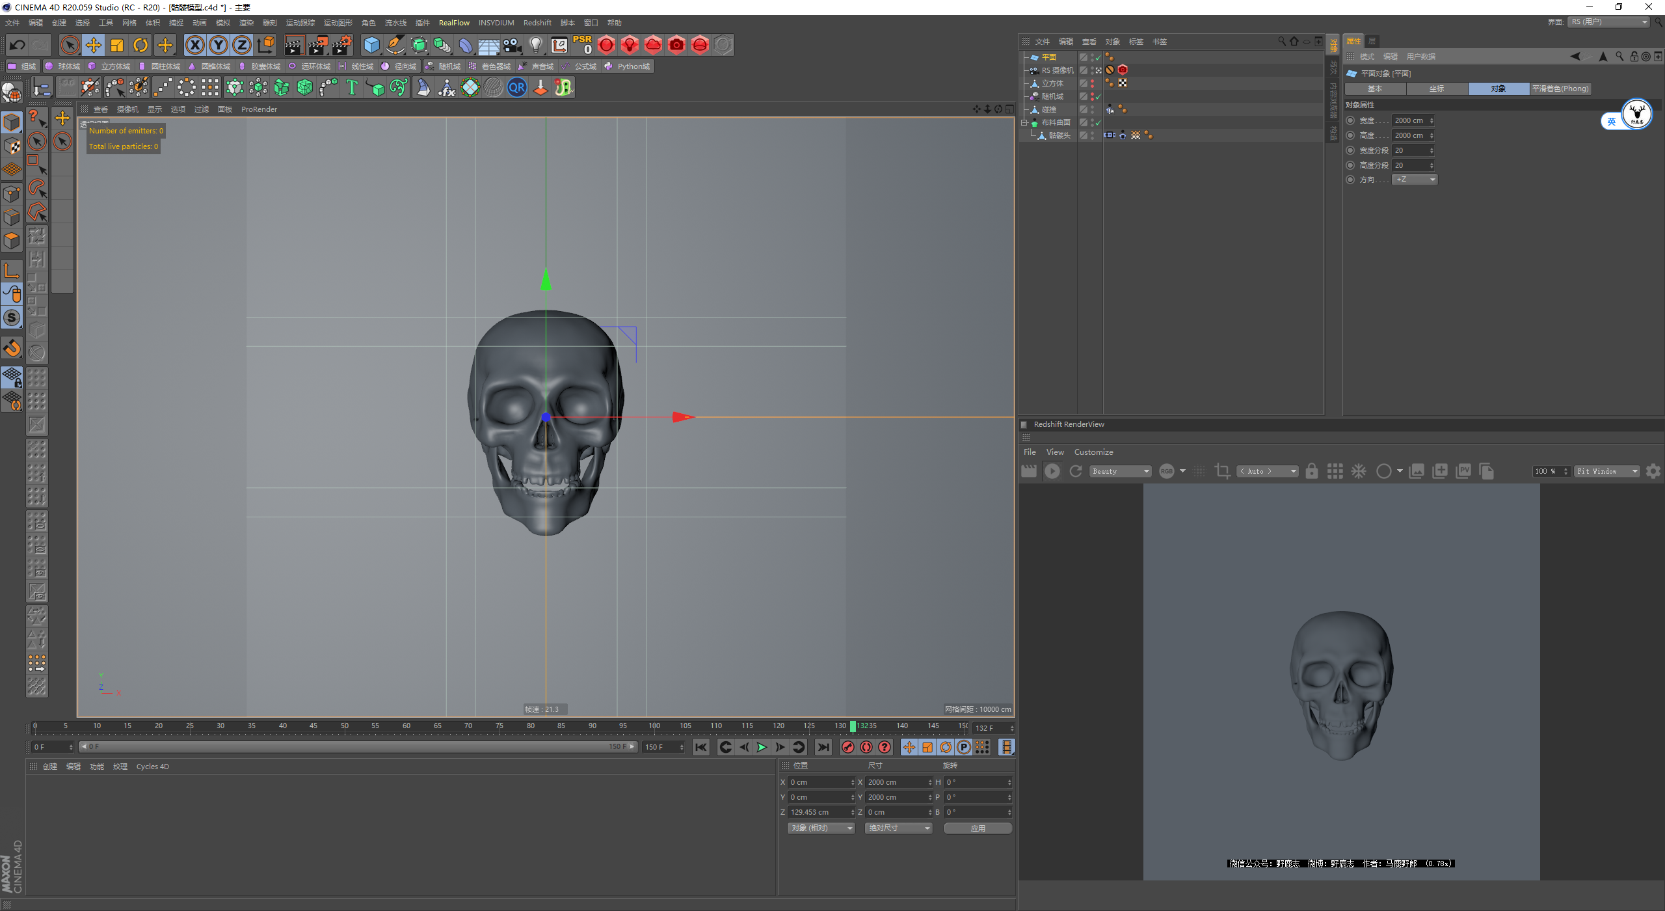Click the blue QR plugin icon
This screenshot has width=1665, height=911.
[x=517, y=87]
